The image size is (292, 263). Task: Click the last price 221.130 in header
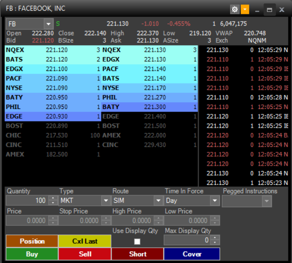click(x=117, y=24)
